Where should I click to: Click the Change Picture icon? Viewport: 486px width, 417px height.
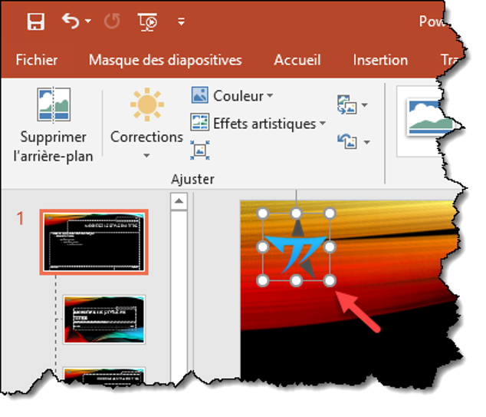(x=347, y=105)
